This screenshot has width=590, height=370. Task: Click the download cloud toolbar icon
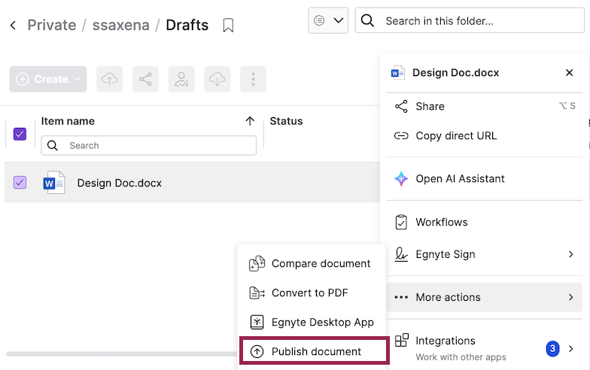[x=217, y=79]
